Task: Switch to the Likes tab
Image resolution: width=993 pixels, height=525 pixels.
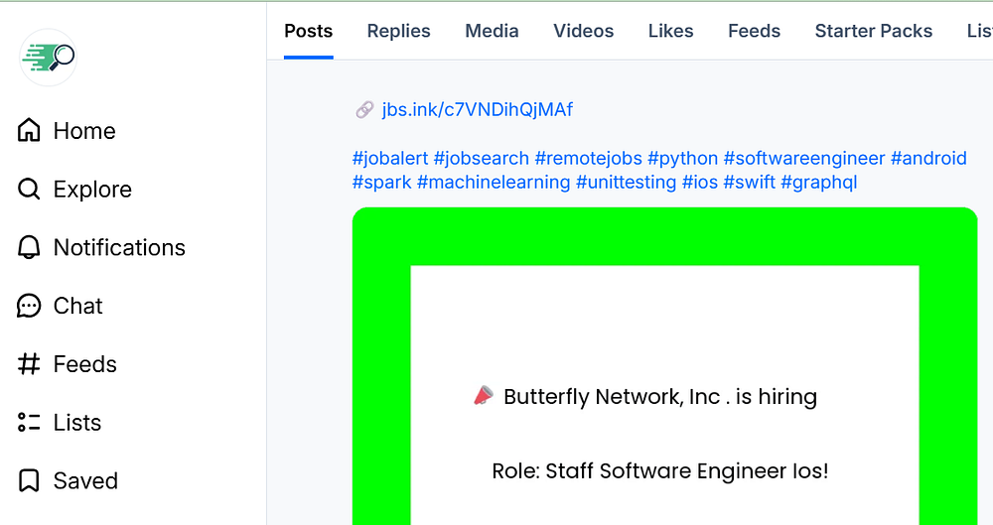Action: pos(670,31)
